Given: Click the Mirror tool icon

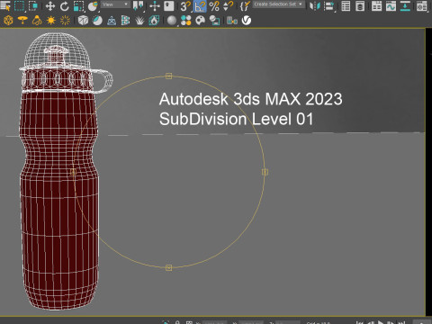Looking at the screenshot, I should 315,5.
